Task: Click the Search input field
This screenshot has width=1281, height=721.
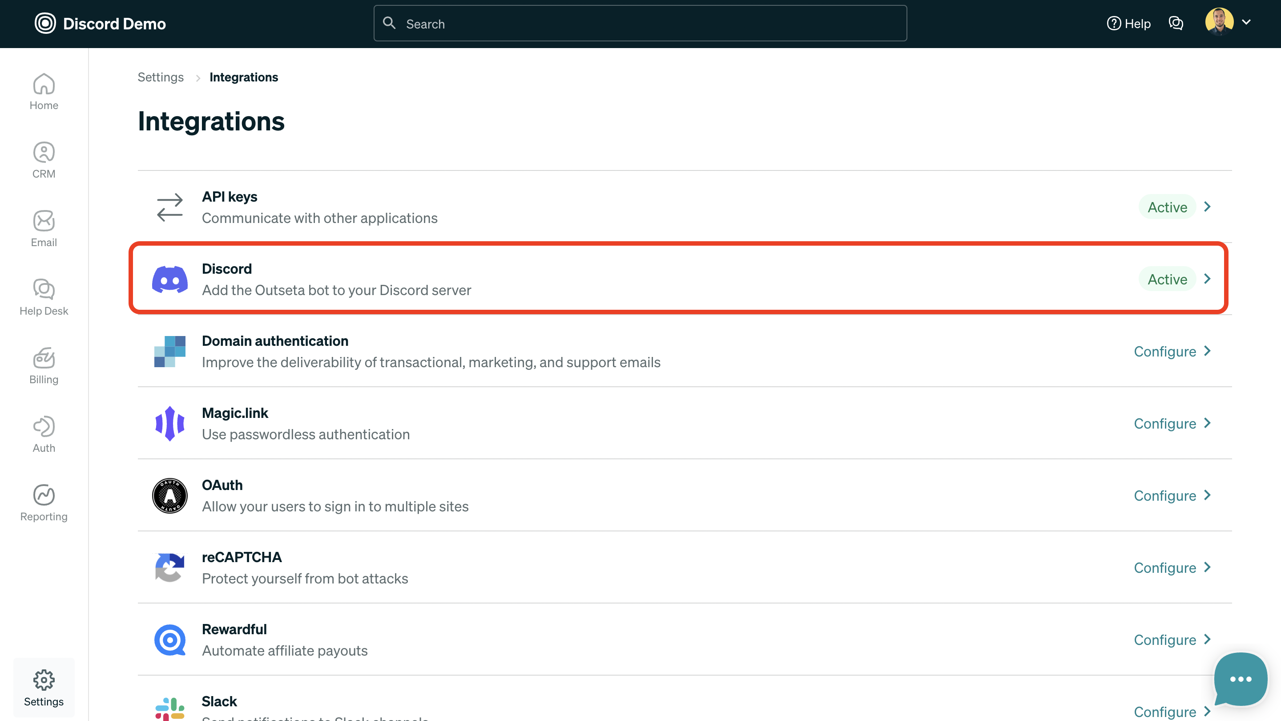Action: click(x=640, y=24)
